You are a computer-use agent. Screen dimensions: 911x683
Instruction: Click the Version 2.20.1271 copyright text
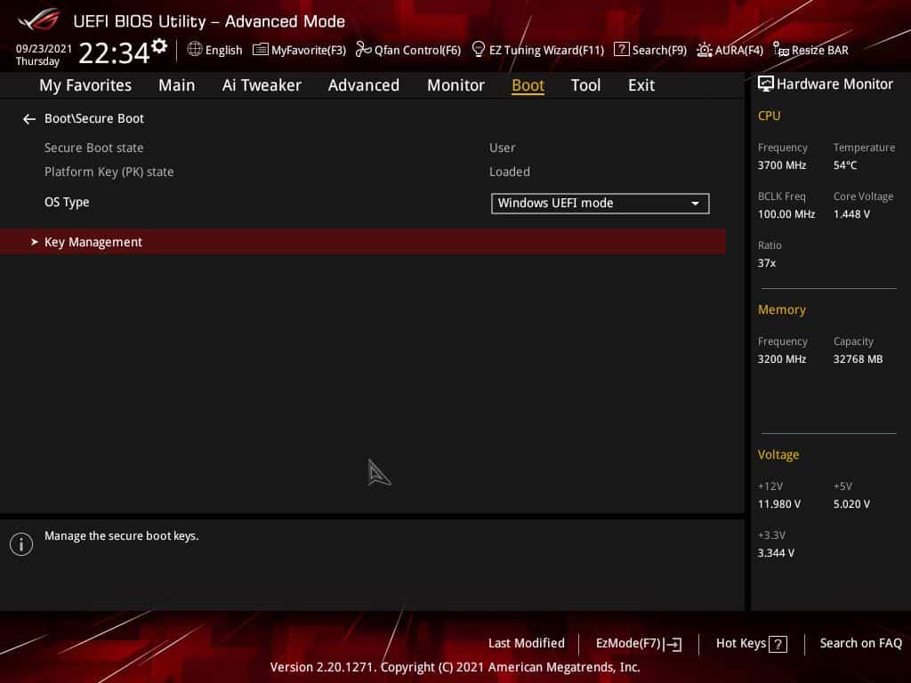click(455, 667)
